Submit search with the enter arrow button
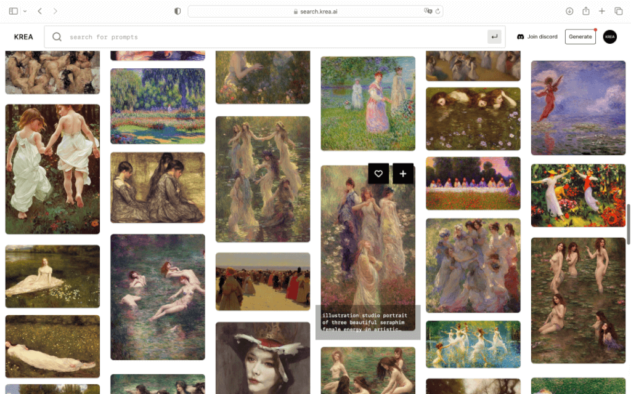 [x=494, y=36]
